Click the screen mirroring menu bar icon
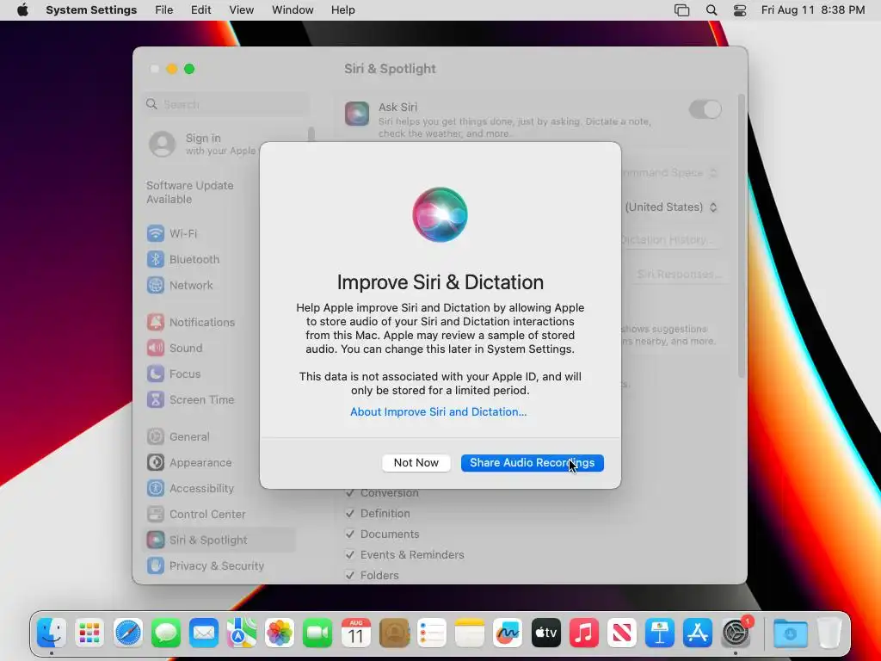The width and height of the screenshot is (881, 661). click(681, 10)
